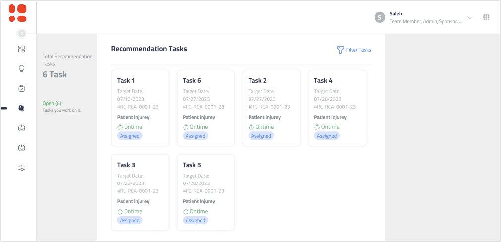This screenshot has height=242, width=501.
Task: Click the Ontime clock icon on Task 4
Action: tap(317, 127)
